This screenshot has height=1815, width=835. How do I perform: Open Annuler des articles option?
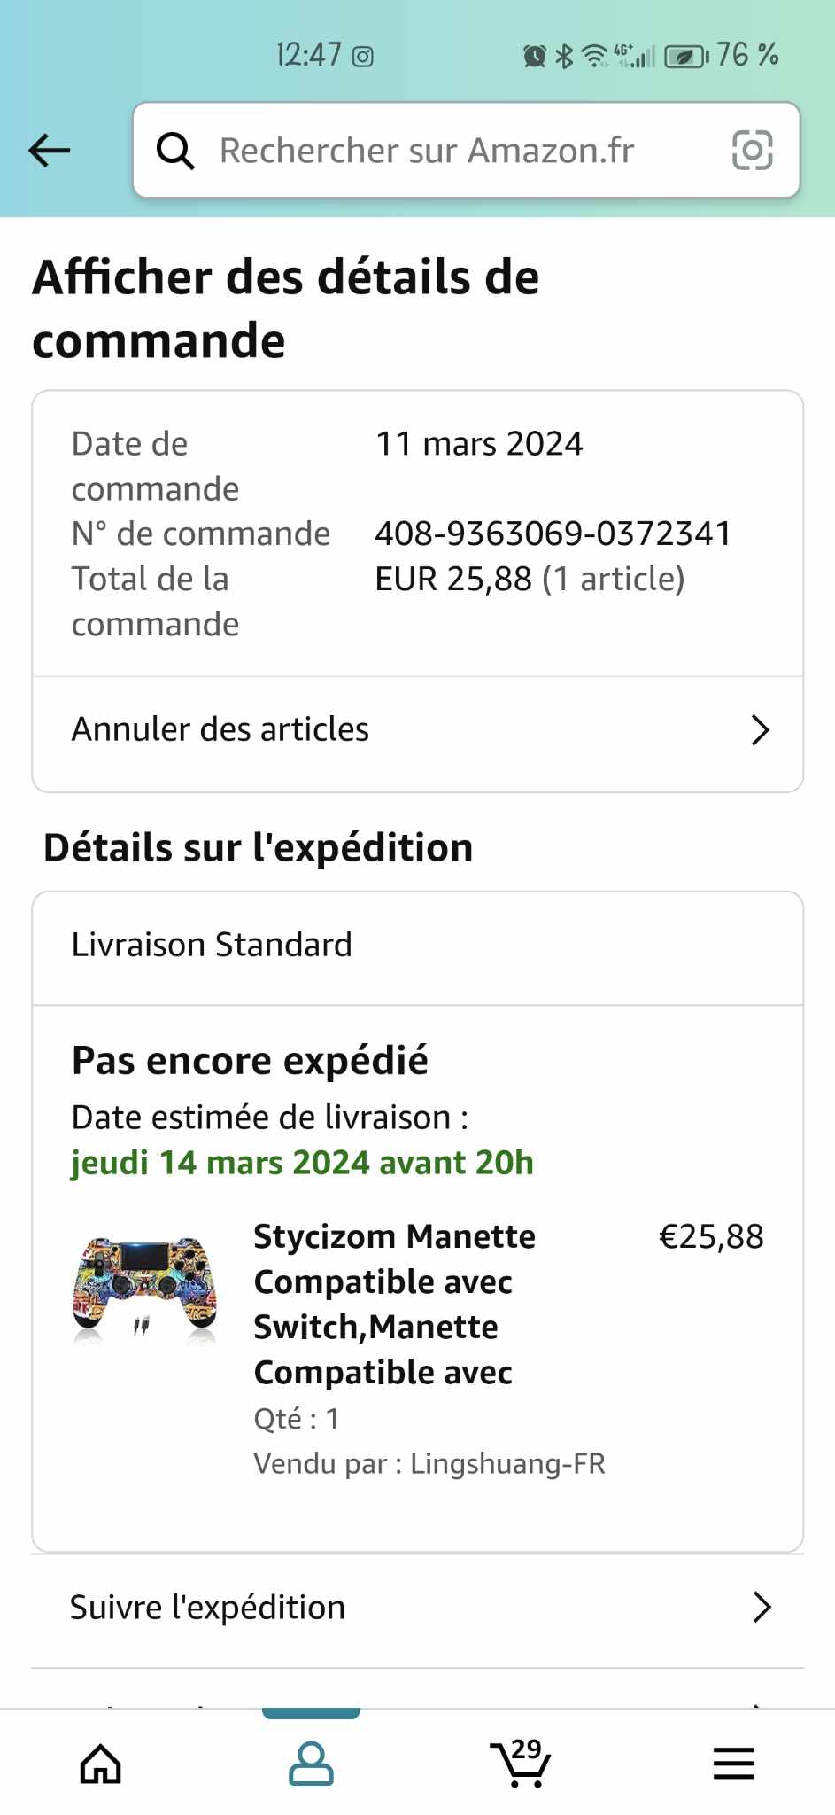click(220, 730)
